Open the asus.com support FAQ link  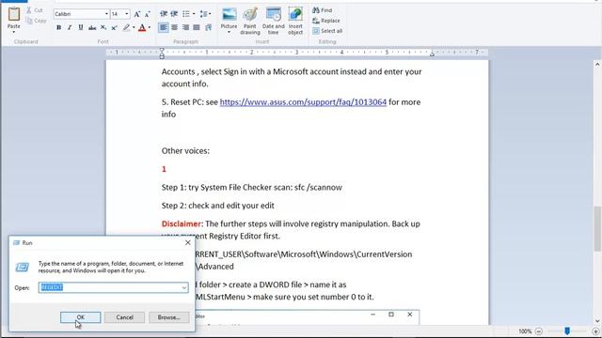click(303, 102)
